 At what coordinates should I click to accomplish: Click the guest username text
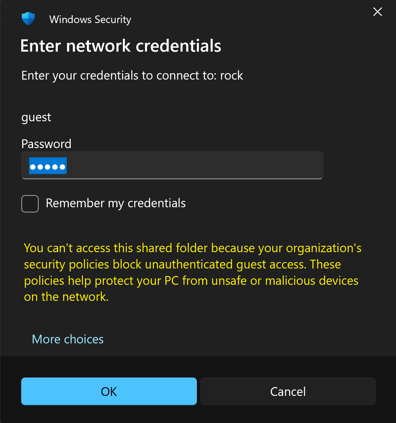pyautogui.click(x=36, y=117)
